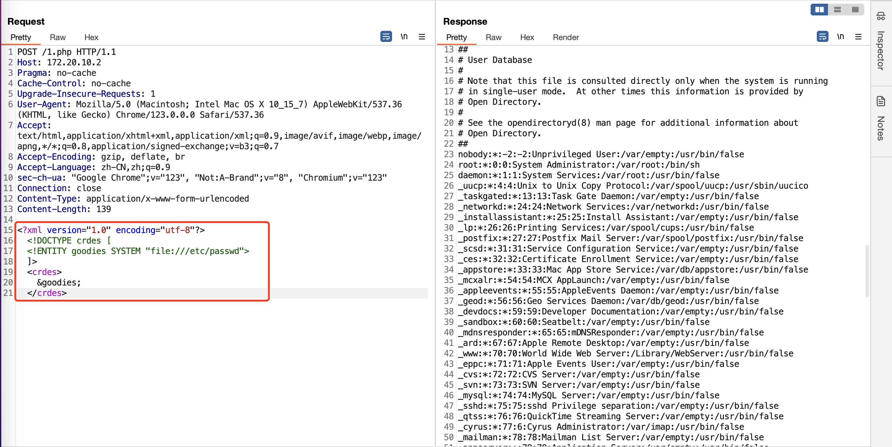Click the closing </crdes> tag line
The height and width of the screenshot is (447, 892).
click(x=47, y=293)
